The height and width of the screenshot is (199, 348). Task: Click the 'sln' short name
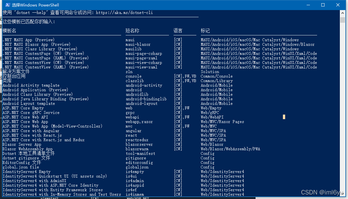tap(129, 72)
